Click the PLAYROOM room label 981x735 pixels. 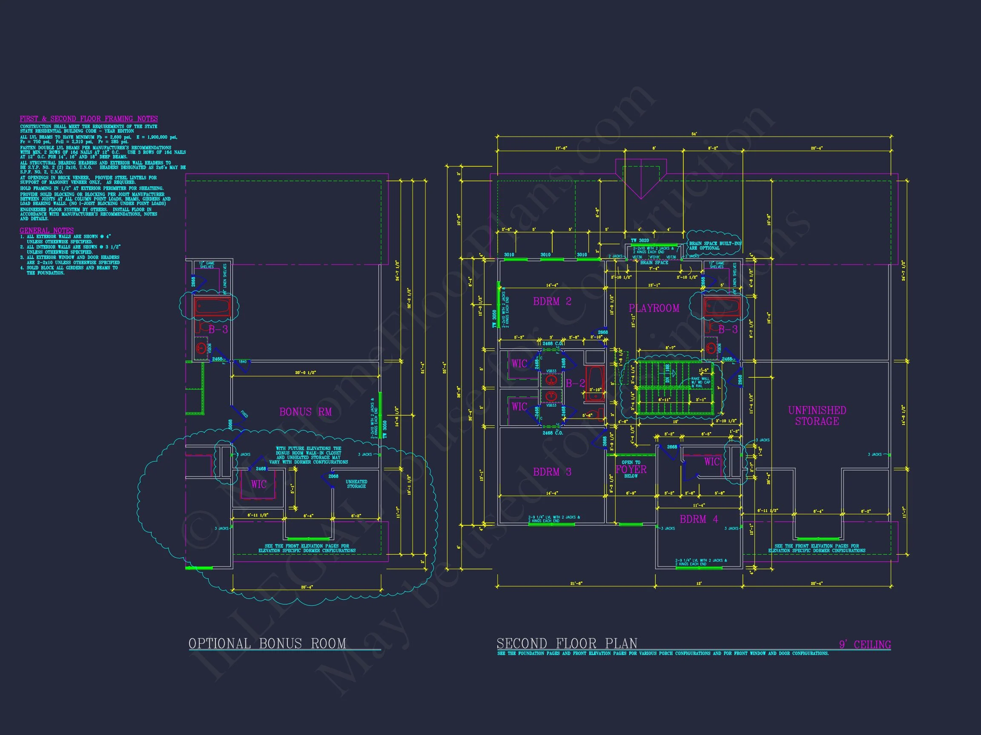click(x=654, y=308)
